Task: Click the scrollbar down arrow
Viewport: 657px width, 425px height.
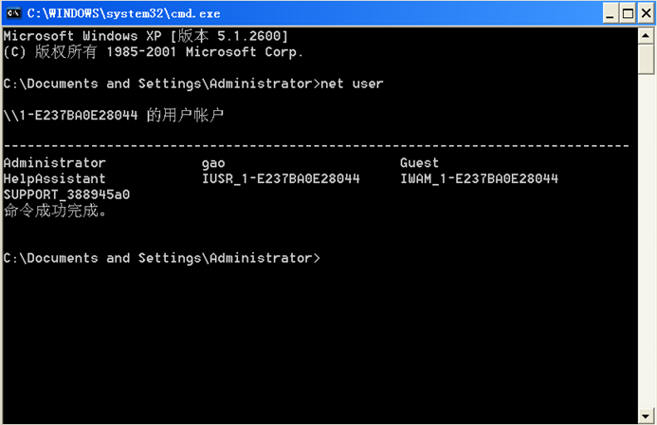Action: [x=646, y=416]
